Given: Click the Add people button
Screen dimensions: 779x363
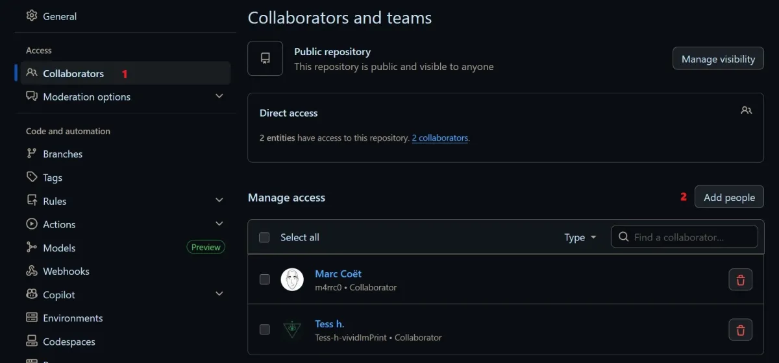Looking at the screenshot, I should [x=728, y=197].
